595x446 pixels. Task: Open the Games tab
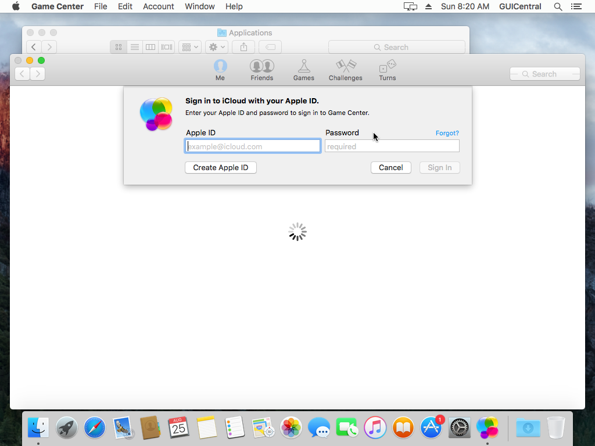pyautogui.click(x=303, y=70)
